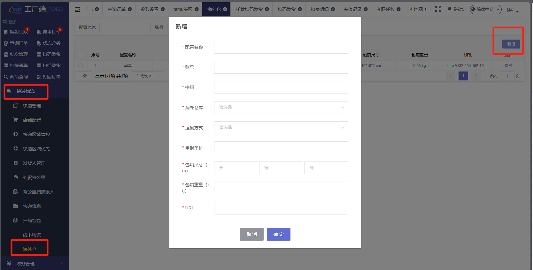Open the 消息 notification bell
The width and height of the screenshot is (533, 270).
coord(455,9)
